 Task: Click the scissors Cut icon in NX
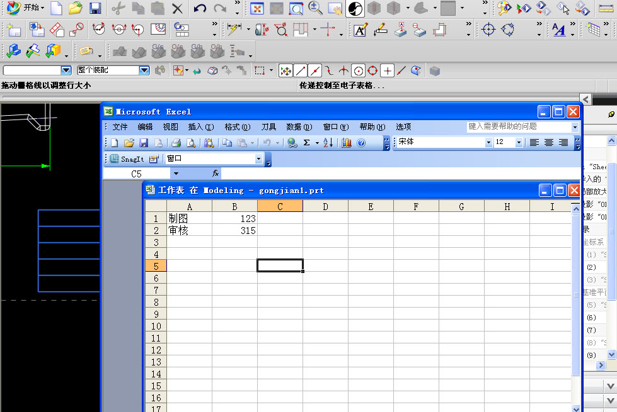click(x=118, y=8)
